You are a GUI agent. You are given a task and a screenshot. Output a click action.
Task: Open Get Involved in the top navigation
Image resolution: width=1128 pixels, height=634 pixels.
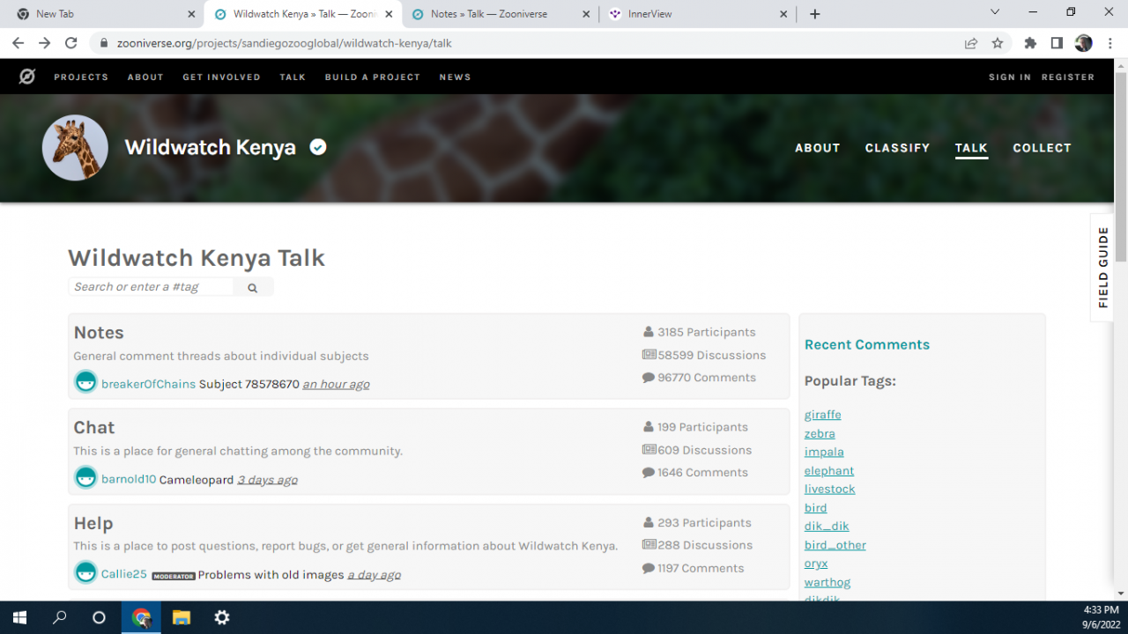pos(221,77)
